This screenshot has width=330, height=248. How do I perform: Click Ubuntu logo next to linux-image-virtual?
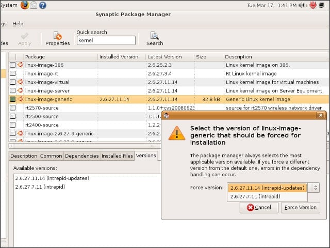pos(20,82)
